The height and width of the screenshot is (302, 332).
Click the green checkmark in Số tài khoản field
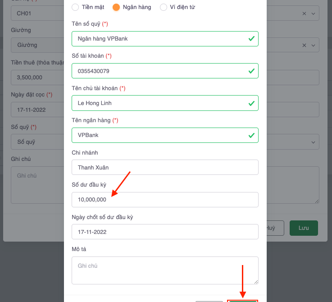point(251,71)
